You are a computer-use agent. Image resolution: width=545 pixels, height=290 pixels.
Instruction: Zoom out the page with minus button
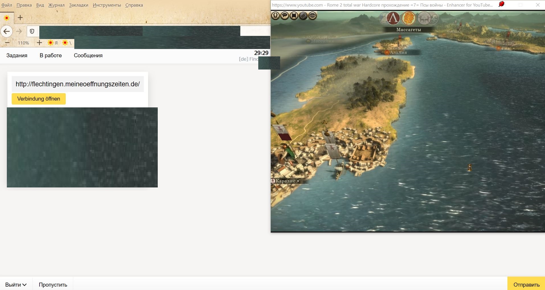tap(7, 43)
